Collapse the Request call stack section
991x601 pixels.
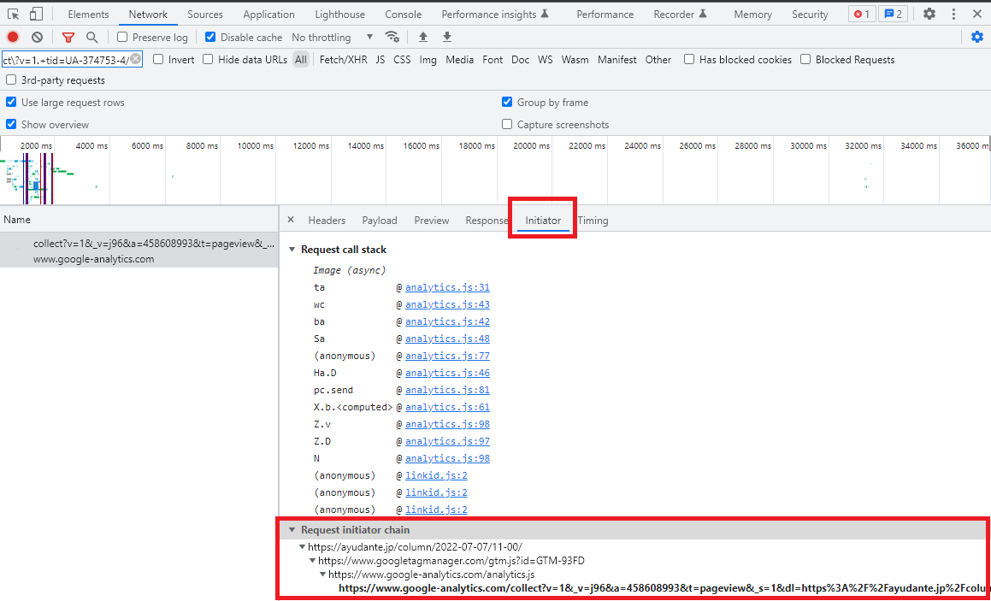point(292,249)
